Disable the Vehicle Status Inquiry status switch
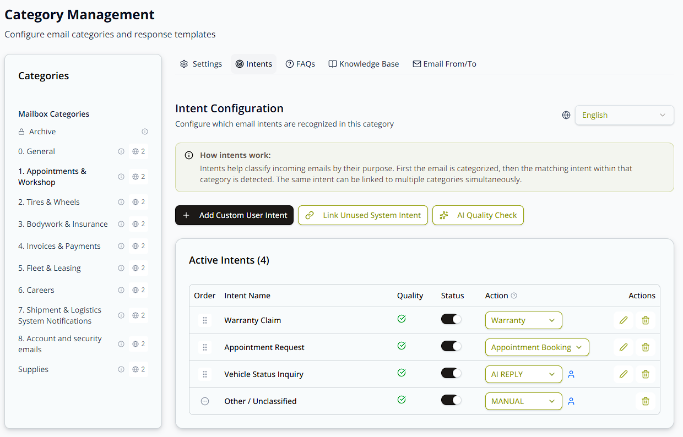 (451, 373)
